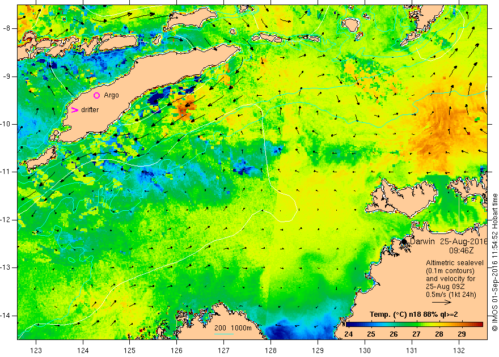The height and width of the screenshot is (357, 499).
Task: Click the '200 1000m' depth contour label
Action: click(232, 328)
